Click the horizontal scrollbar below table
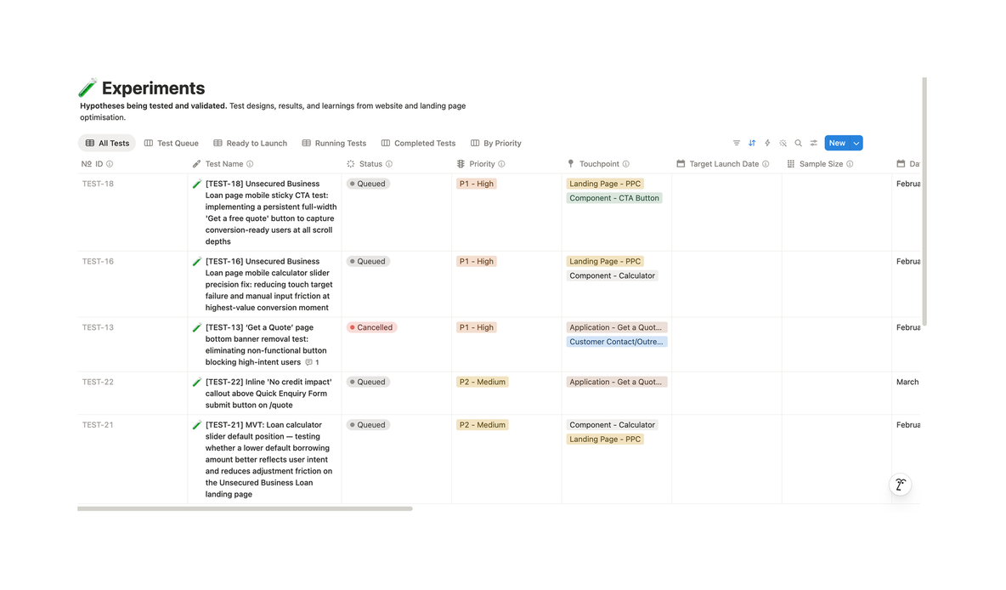The height and width of the screenshot is (590, 1006). 245,508
